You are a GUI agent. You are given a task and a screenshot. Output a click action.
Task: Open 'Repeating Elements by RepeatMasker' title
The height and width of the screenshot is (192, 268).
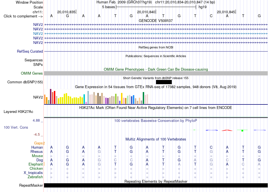click(x=156, y=181)
